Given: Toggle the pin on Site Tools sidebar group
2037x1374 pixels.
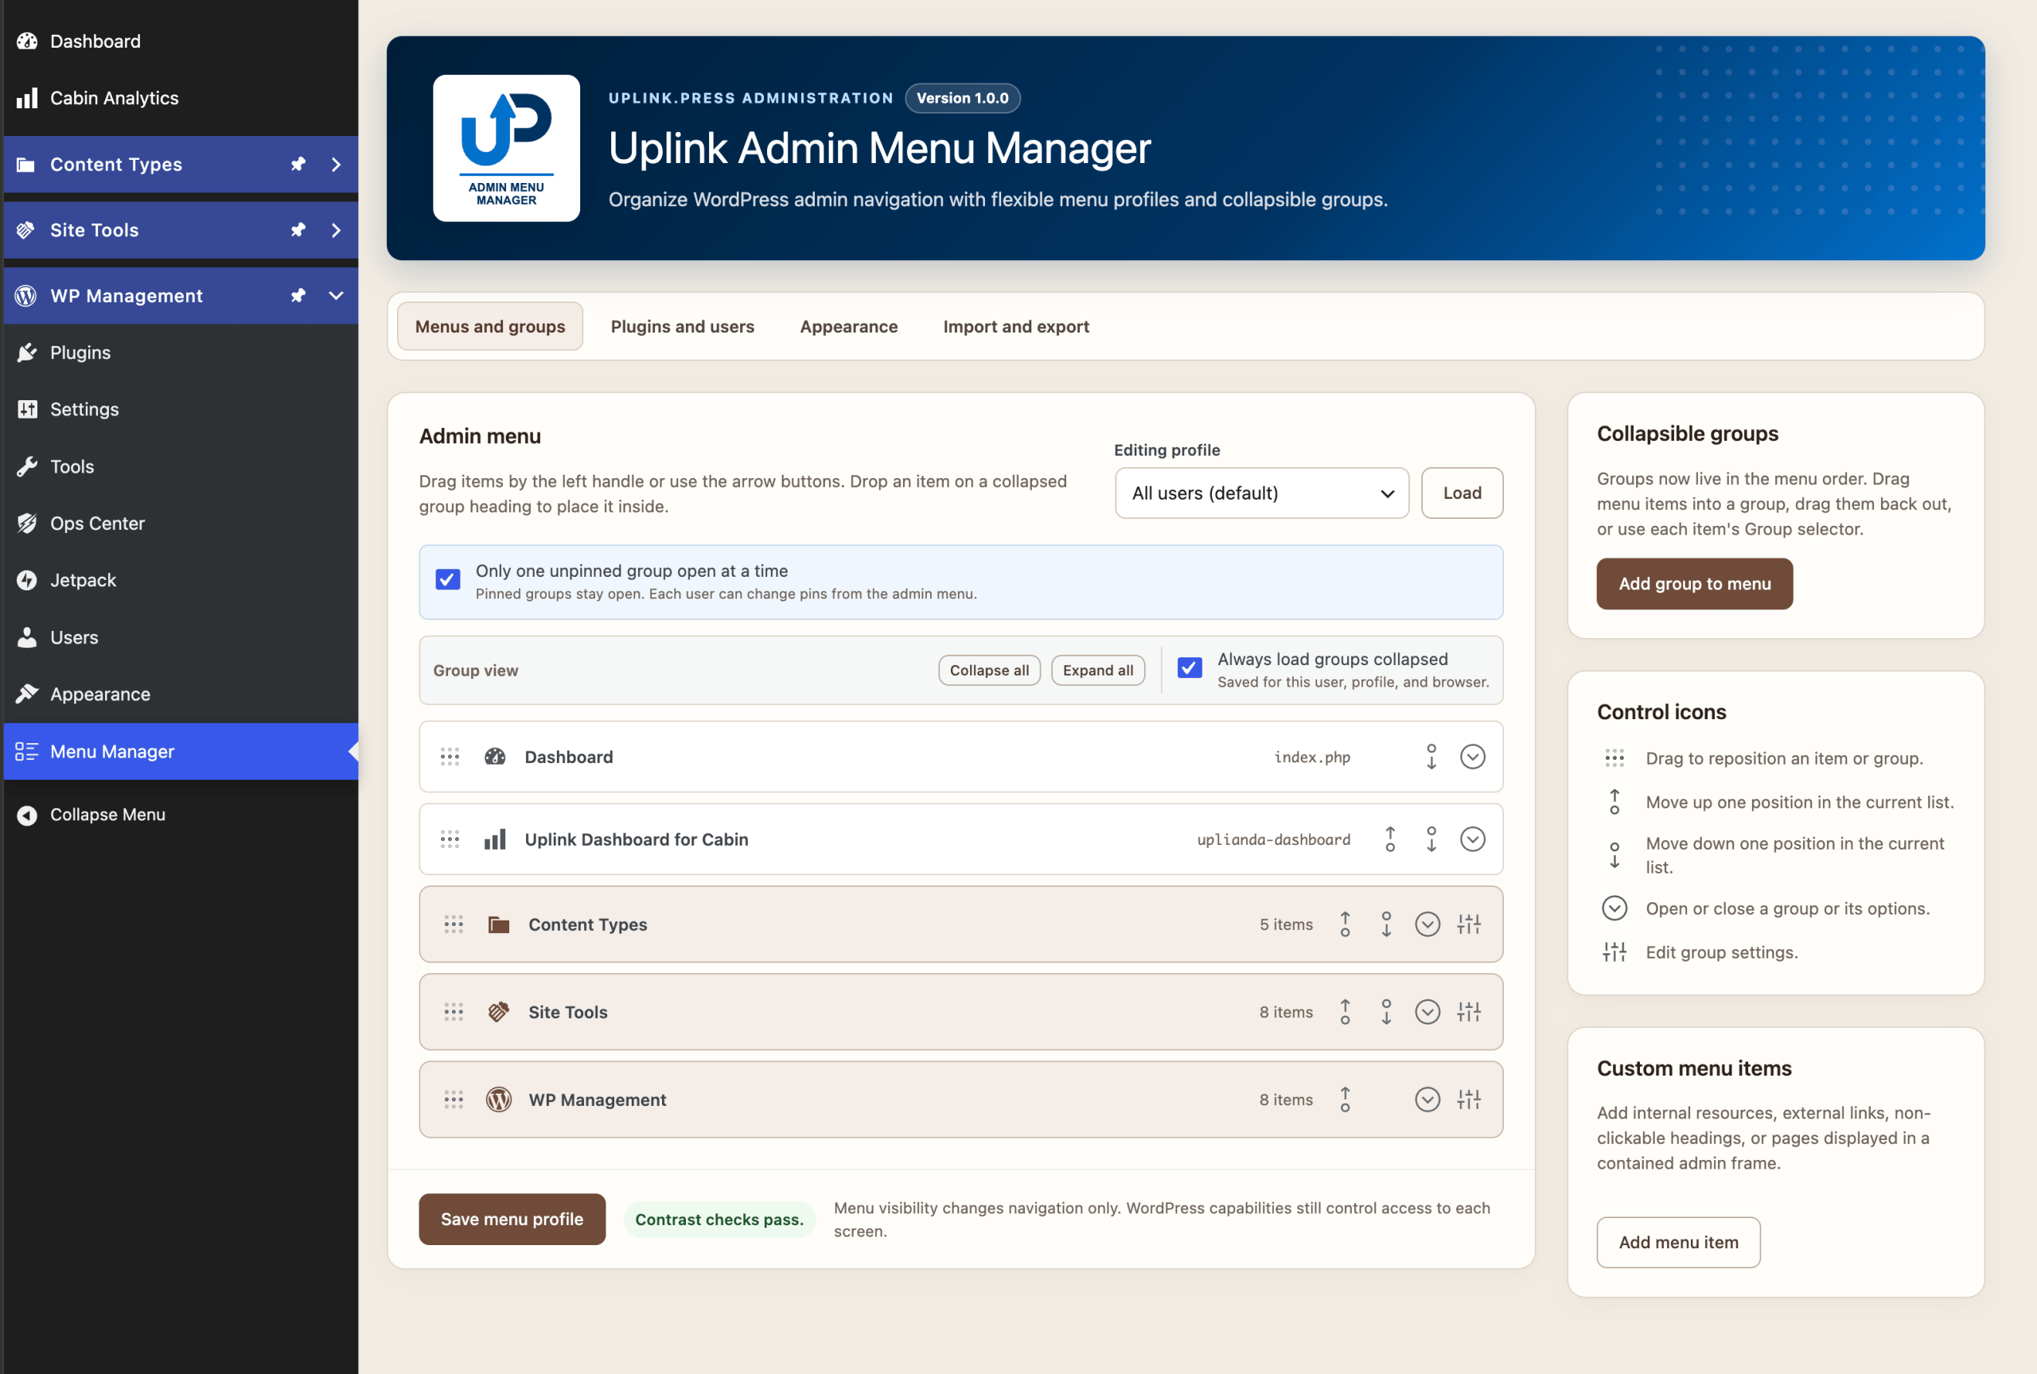Looking at the screenshot, I should tap(298, 231).
